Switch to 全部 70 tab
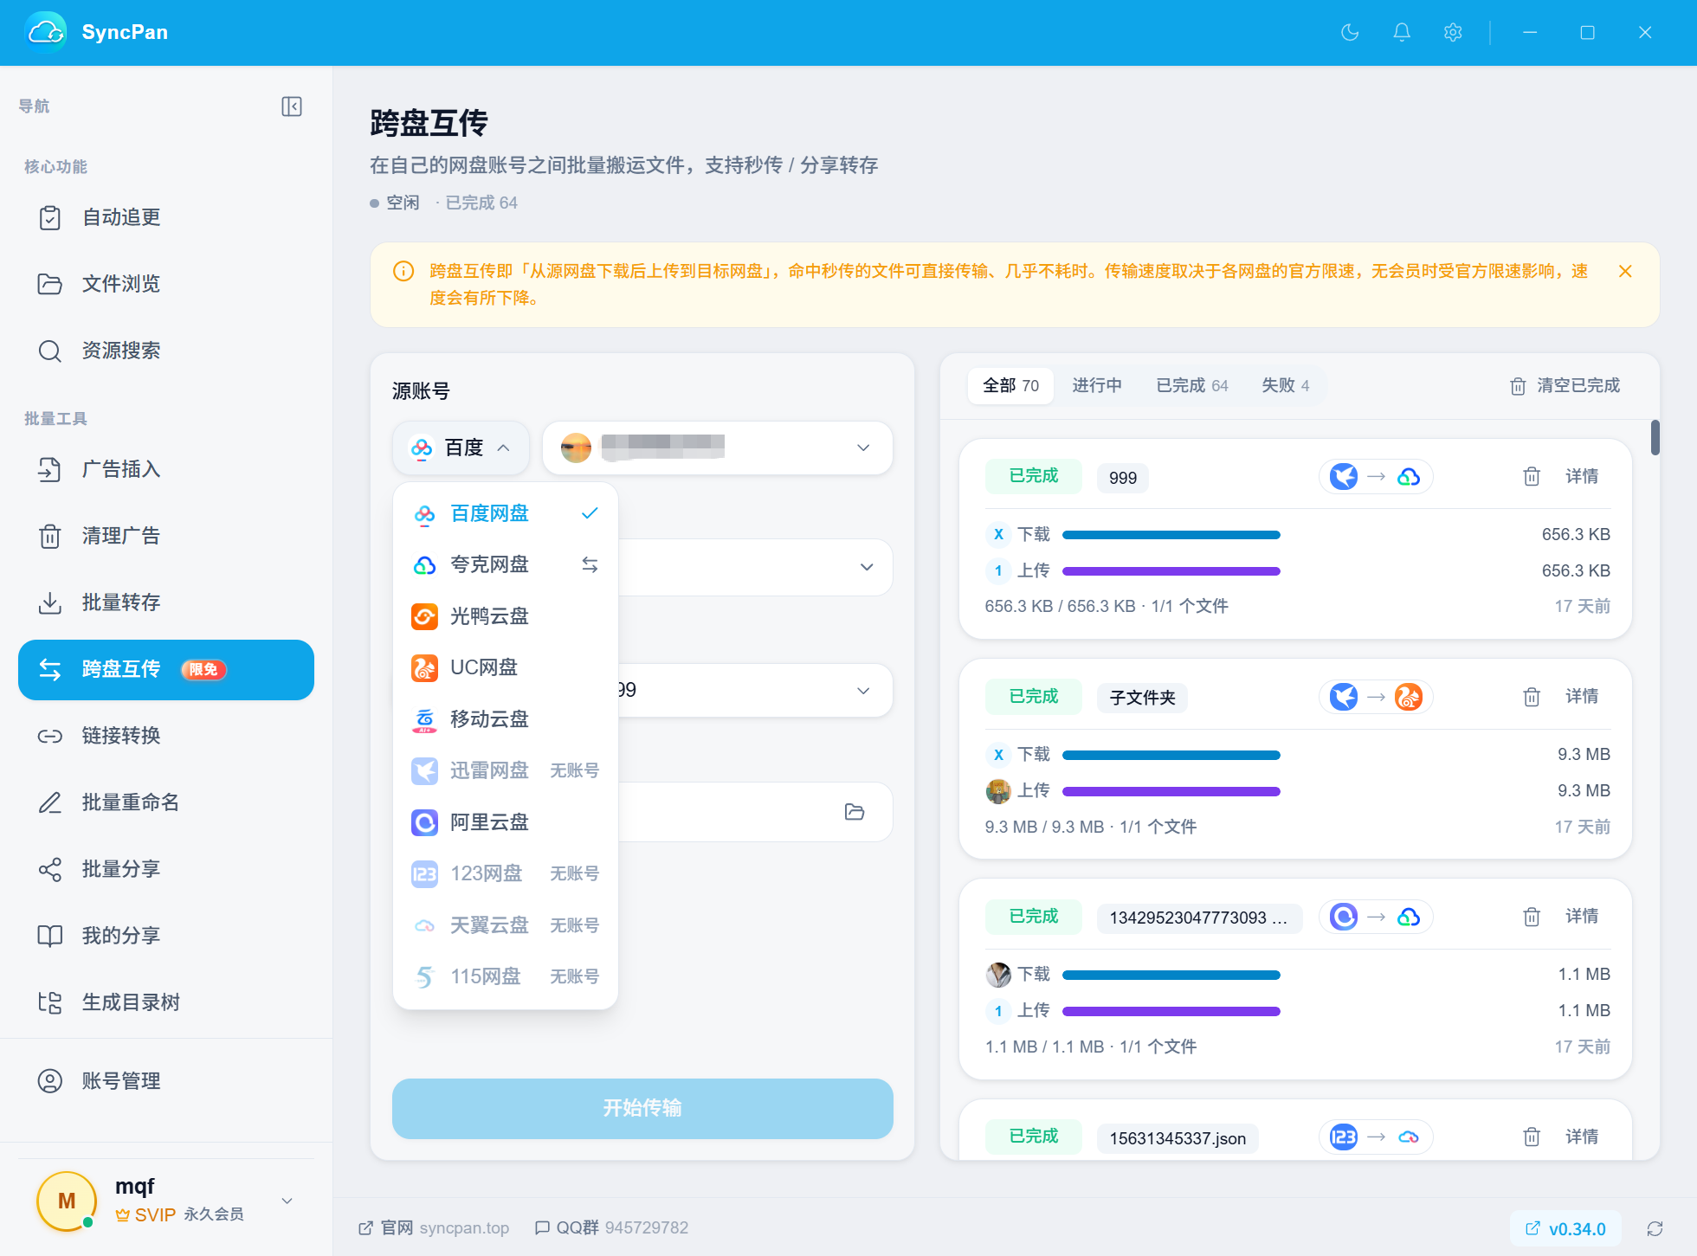1697x1256 pixels. 1010,385
